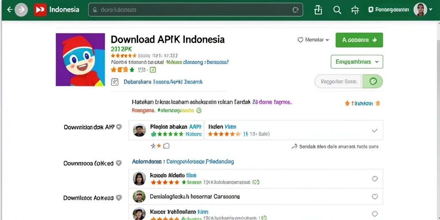Open avatar on Koiodo Aldelie row
The image size is (440, 220).
(x=140, y=178)
